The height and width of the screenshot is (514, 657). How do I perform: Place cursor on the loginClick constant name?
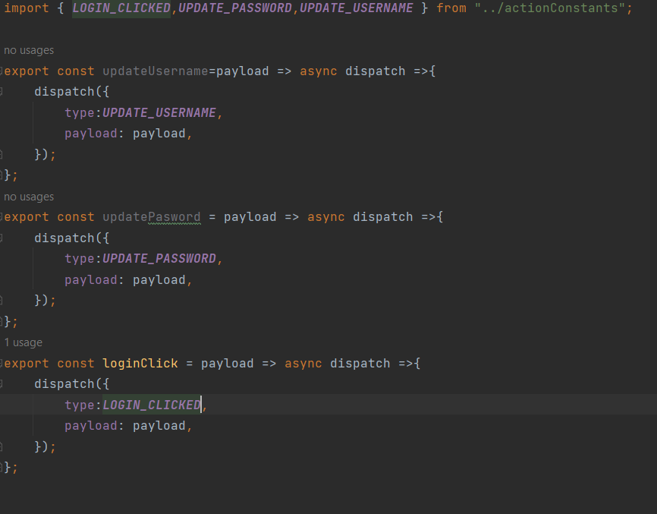point(140,363)
